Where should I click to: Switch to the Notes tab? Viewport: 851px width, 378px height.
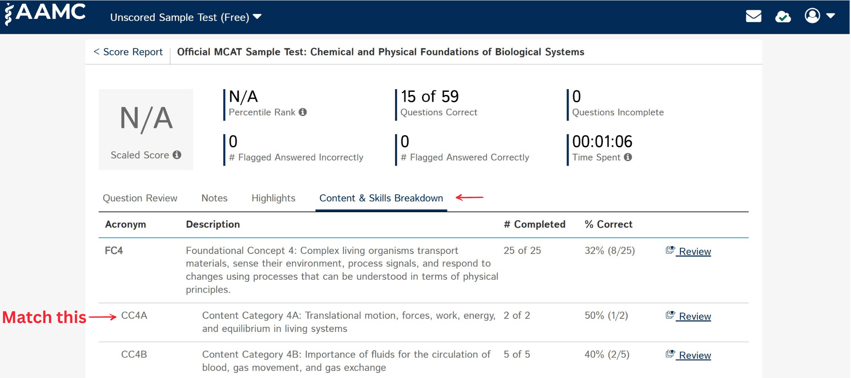pyautogui.click(x=214, y=198)
